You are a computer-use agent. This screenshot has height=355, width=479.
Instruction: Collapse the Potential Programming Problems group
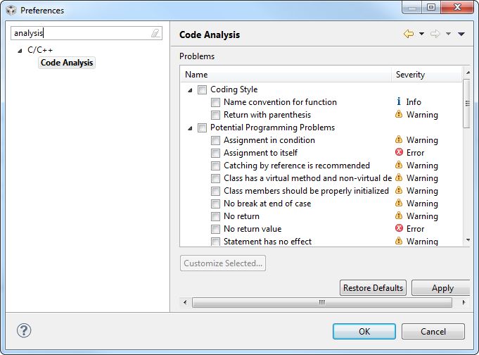pyautogui.click(x=190, y=127)
